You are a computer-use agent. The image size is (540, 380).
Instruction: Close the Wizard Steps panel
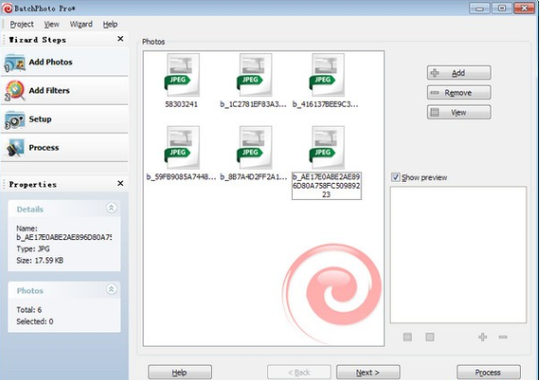point(120,39)
